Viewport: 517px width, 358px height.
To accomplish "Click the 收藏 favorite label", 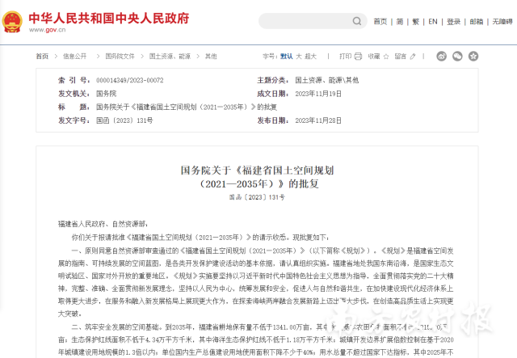I will [x=374, y=57].
